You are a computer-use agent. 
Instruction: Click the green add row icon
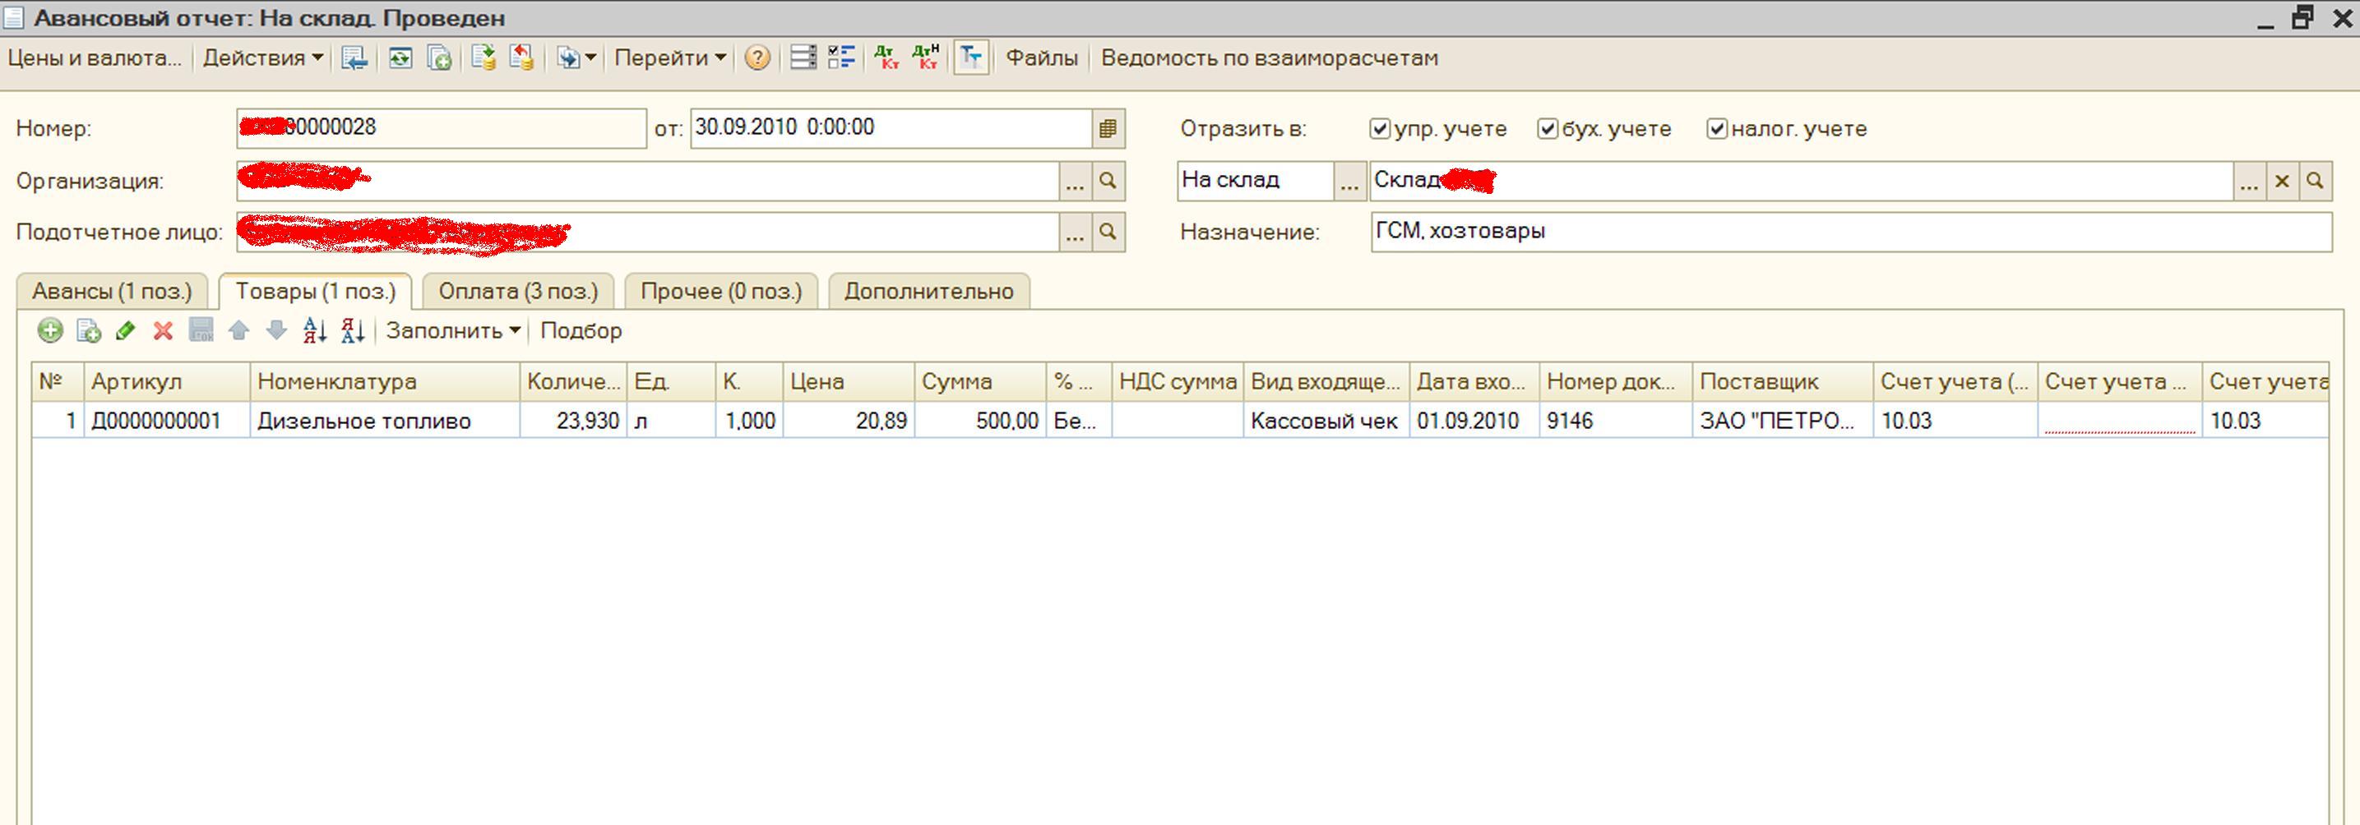click(x=50, y=330)
